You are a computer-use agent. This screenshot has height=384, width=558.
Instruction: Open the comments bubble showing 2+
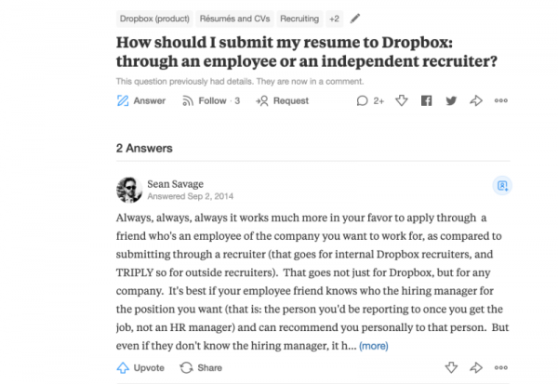[x=370, y=100]
